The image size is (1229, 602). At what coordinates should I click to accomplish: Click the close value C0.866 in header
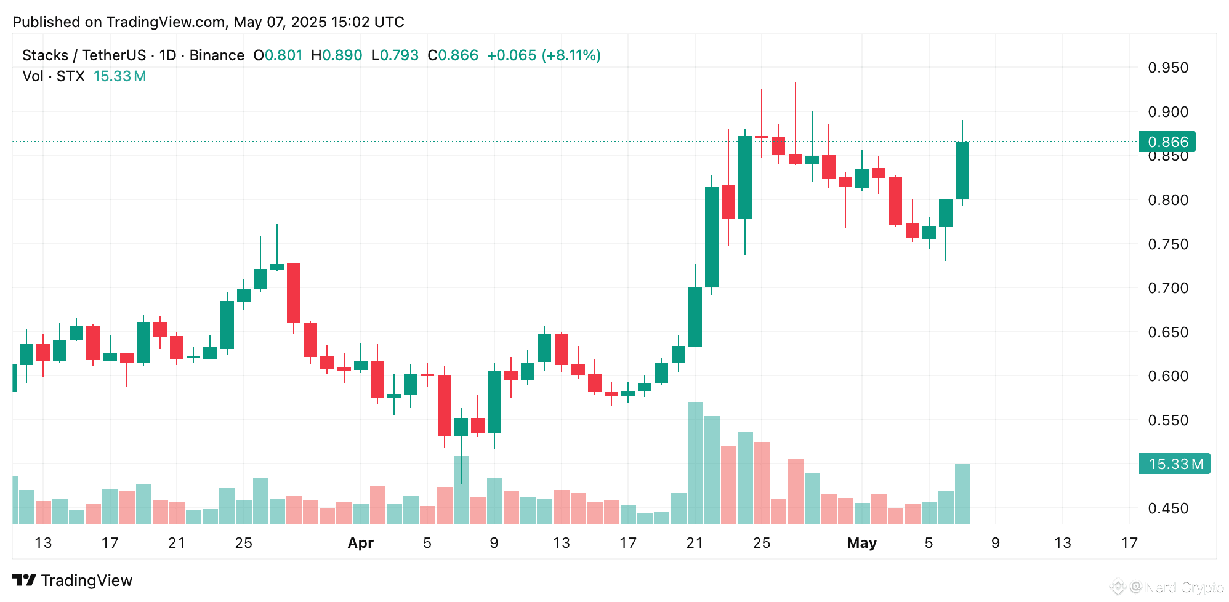(453, 55)
